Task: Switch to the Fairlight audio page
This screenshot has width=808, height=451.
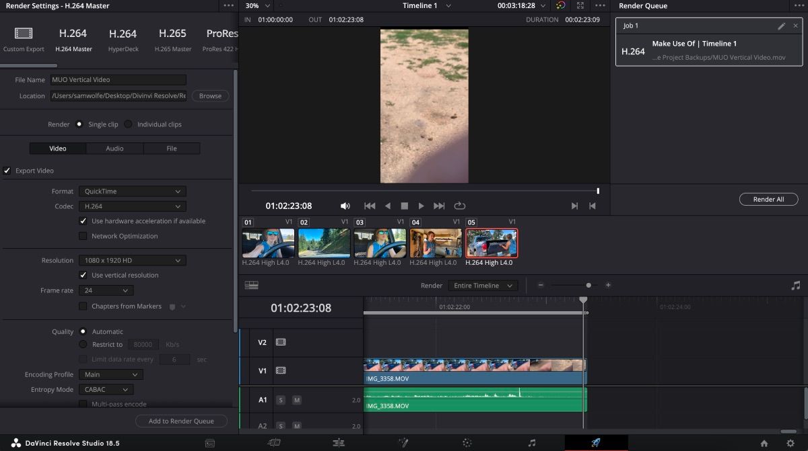Action: (531, 442)
